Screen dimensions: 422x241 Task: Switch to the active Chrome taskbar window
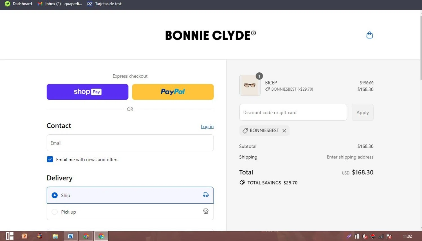click(101, 236)
